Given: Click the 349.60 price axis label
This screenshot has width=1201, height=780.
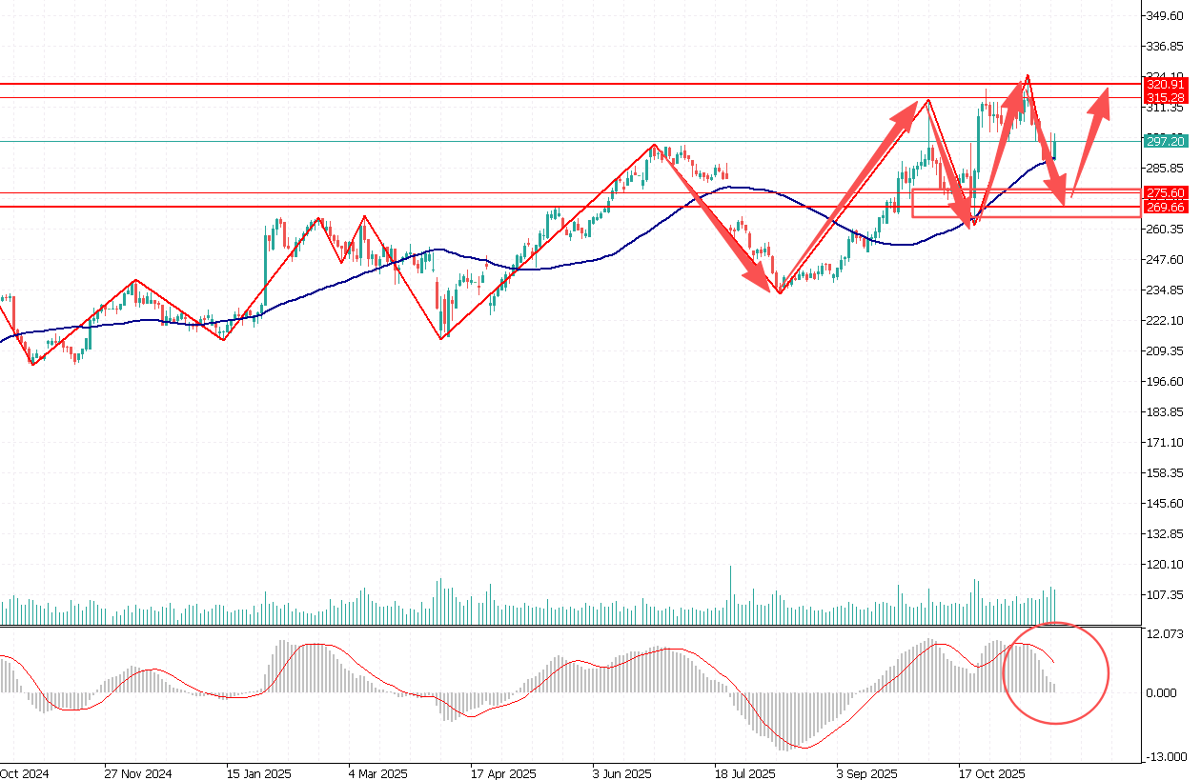Looking at the screenshot, I should click(1165, 16).
